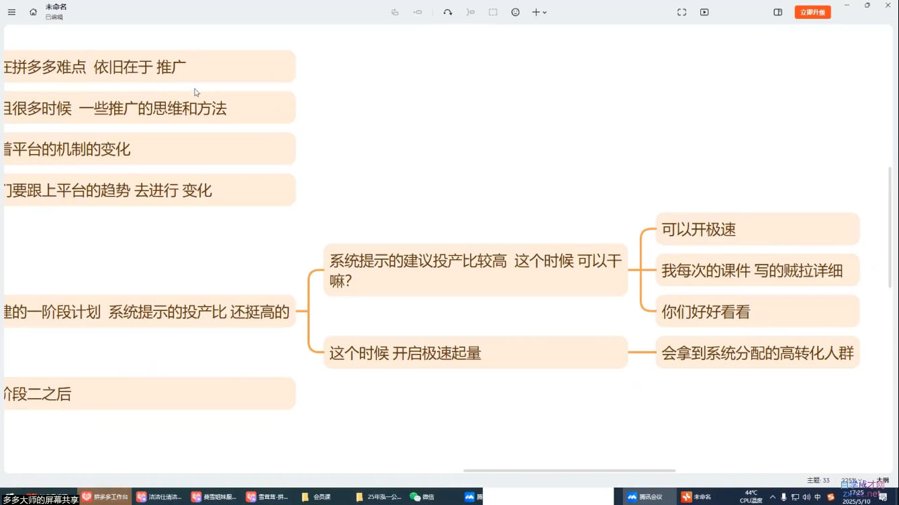Click the relationship connector arrow icon
Image resolution: width=899 pixels, height=505 pixels.
tap(448, 12)
